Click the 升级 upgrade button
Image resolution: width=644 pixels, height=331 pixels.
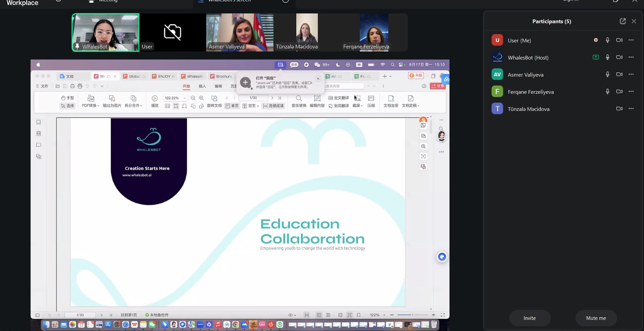coord(416,76)
